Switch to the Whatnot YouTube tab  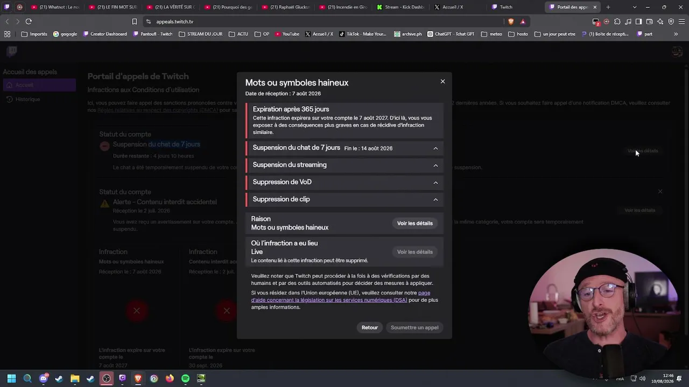pyautogui.click(x=55, y=7)
